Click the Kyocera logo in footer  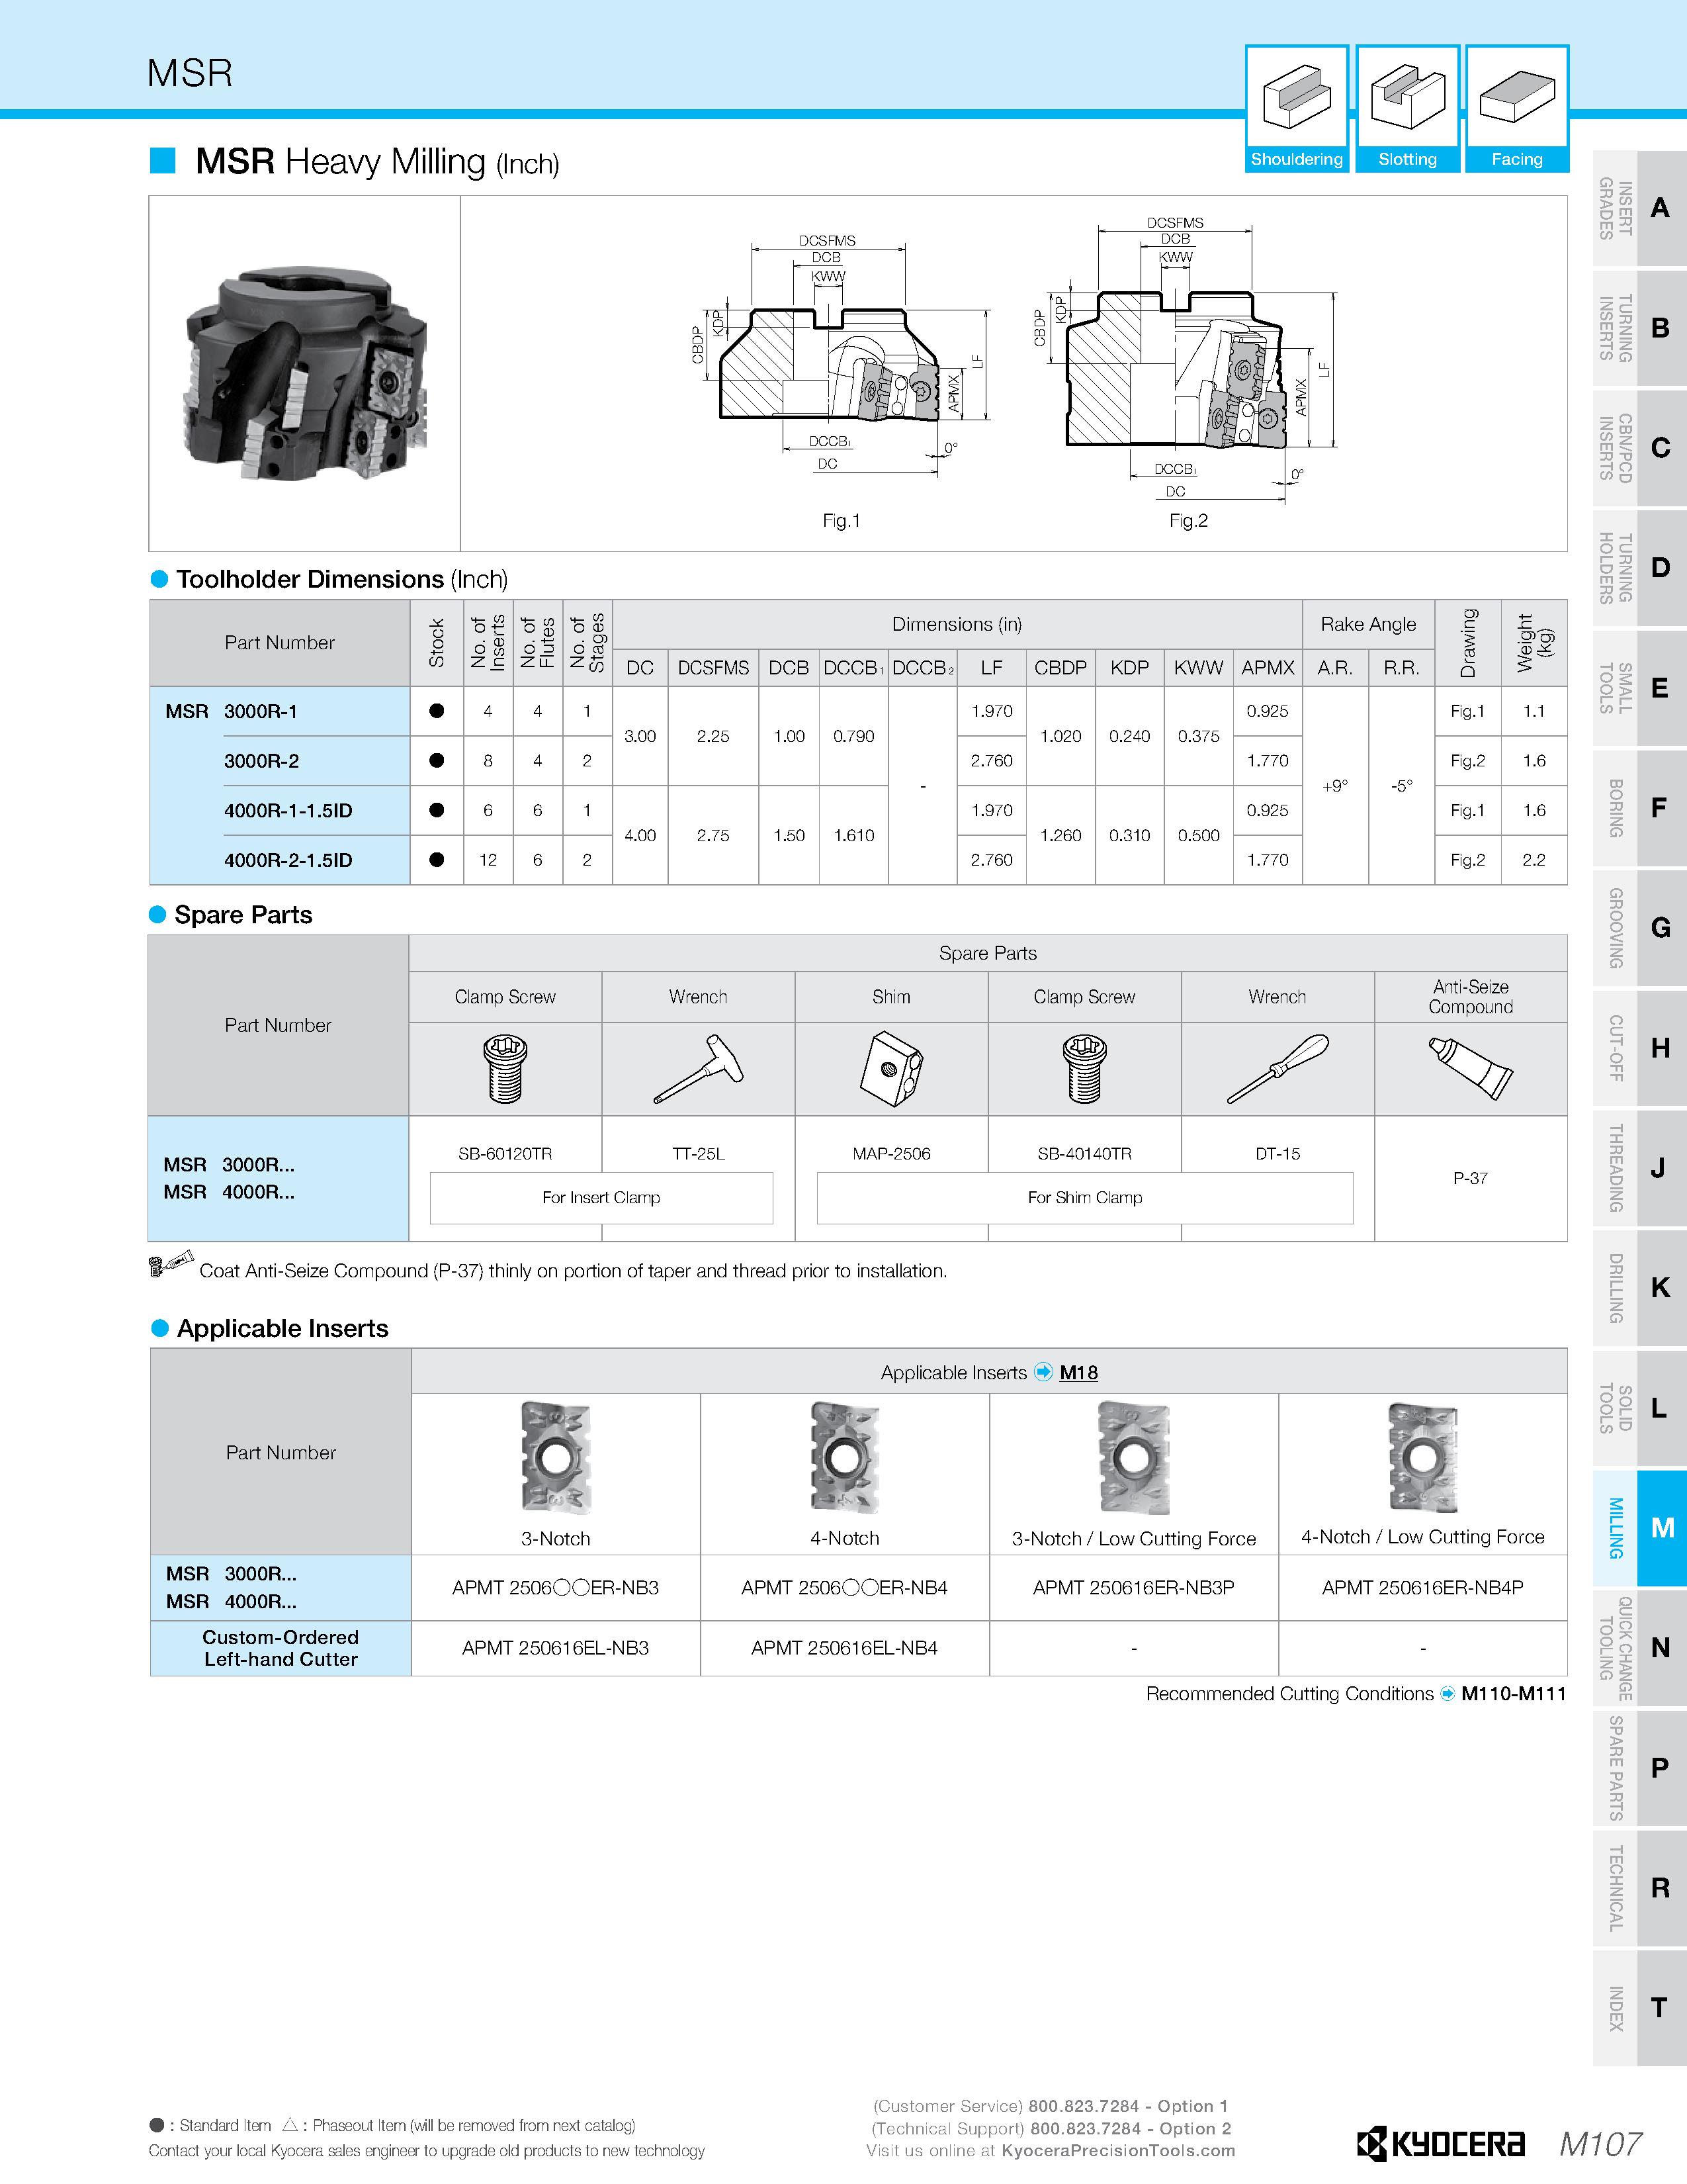[x=1440, y=2144]
